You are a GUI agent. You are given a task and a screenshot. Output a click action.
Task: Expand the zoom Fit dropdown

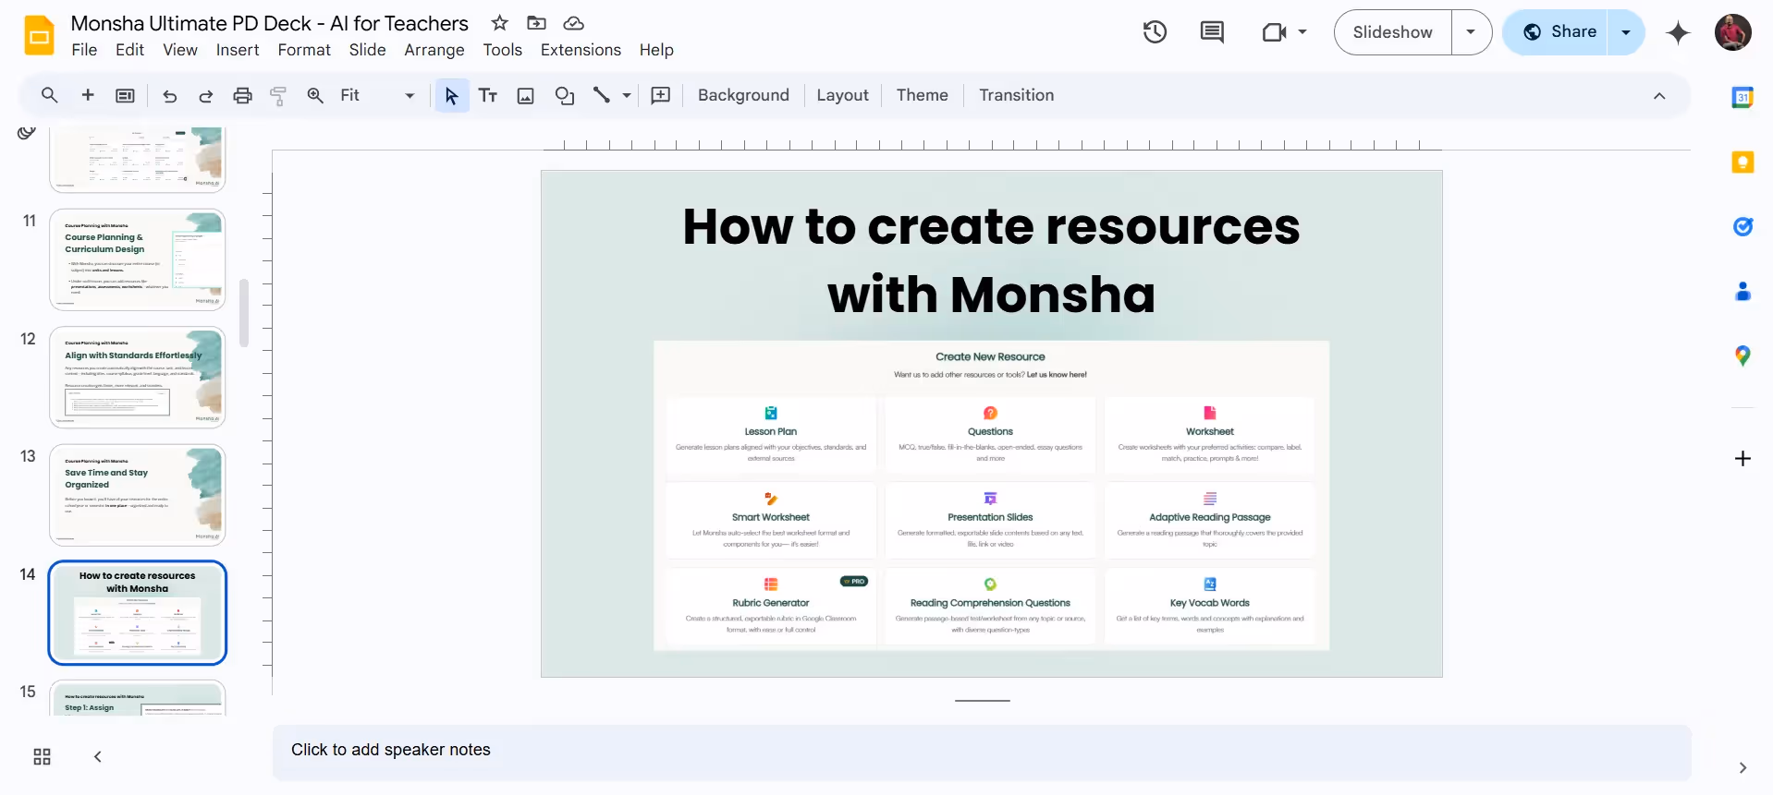click(x=410, y=96)
